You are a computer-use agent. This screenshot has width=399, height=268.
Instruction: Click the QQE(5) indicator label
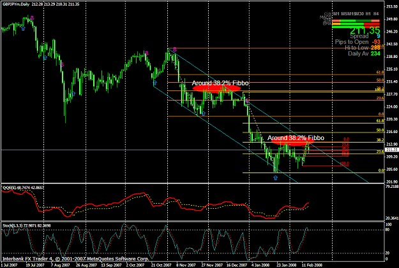23,188
